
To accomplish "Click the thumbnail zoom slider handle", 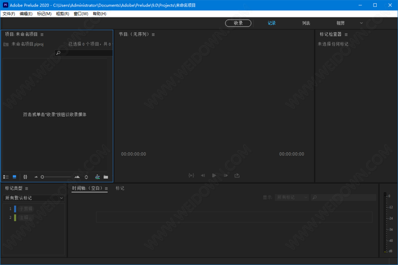I will click(x=42, y=177).
